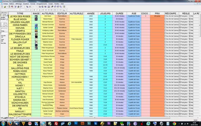Open FileZilla from the taskbar
This screenshot has height=126, width=201.
(56, 123)
